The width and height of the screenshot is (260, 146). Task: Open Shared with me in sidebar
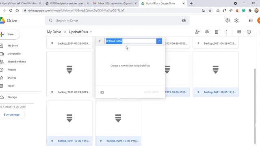[x=17, y=62]
